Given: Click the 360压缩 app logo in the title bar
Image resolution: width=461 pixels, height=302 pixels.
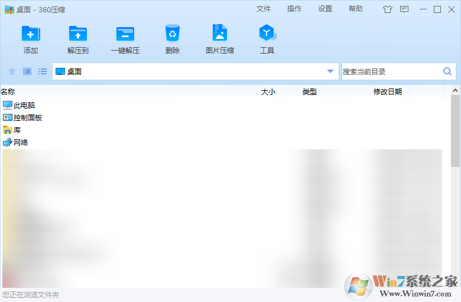Looking at the screenshot, I should 9,9.
